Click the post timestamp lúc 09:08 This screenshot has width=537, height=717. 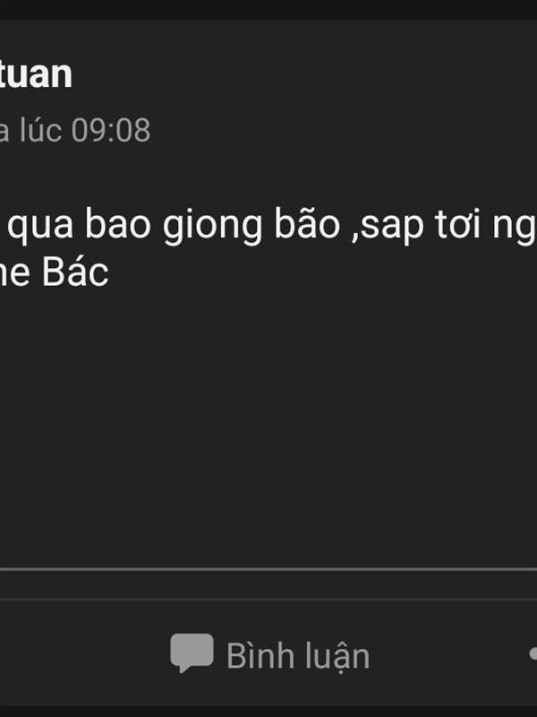(85, 130)
